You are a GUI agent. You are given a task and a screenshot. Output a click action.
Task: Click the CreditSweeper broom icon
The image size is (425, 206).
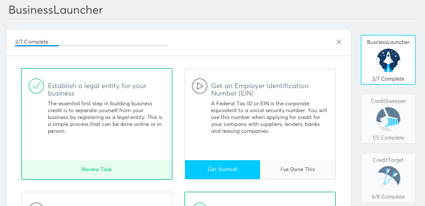pos(388,119)
